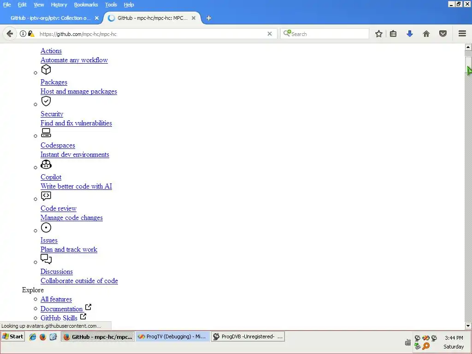472x354 pixels.
Task: Open the Windows Start button
Action: [x=12, y=336]
